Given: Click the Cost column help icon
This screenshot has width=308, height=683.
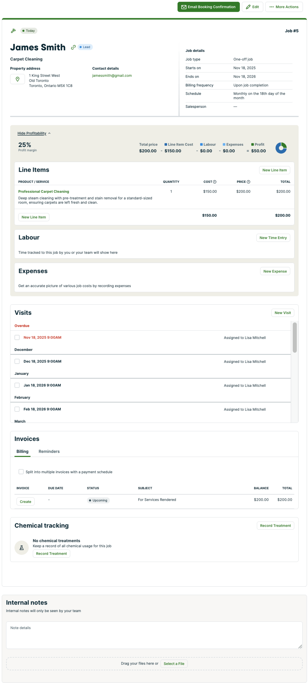Looking at the screenshot, I should tap(215, 182).
